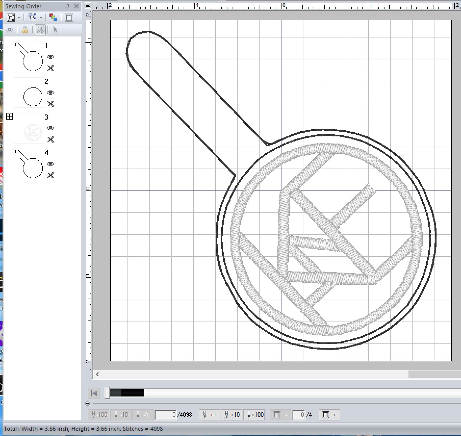Expand sewing order item 3 group
Image resolution: width=461 pixels, height=436 pixels.
[9, 117]
